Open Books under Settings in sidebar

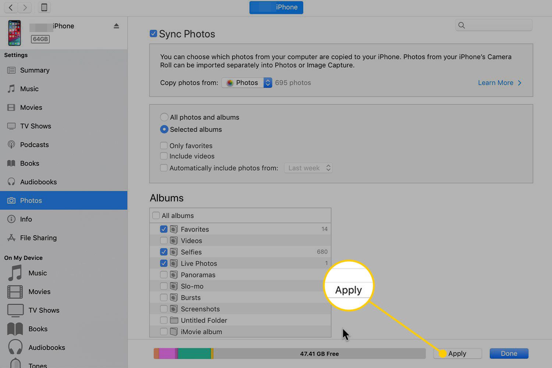point(64,163)
